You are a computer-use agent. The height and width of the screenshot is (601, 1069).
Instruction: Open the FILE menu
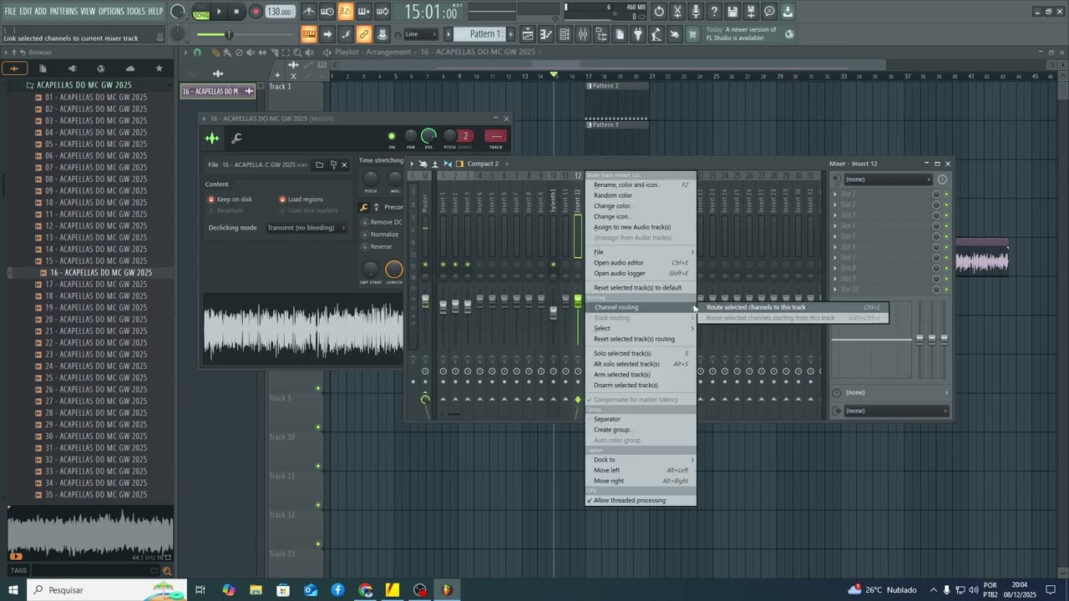10,11
